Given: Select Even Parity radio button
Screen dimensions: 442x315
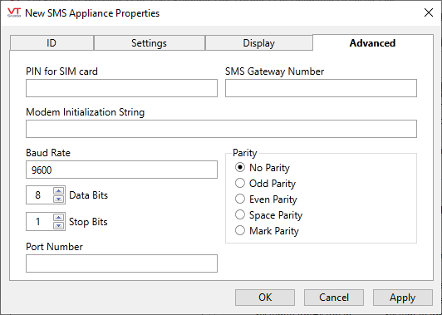Looking at the screenshot, I should click(240, 199).
